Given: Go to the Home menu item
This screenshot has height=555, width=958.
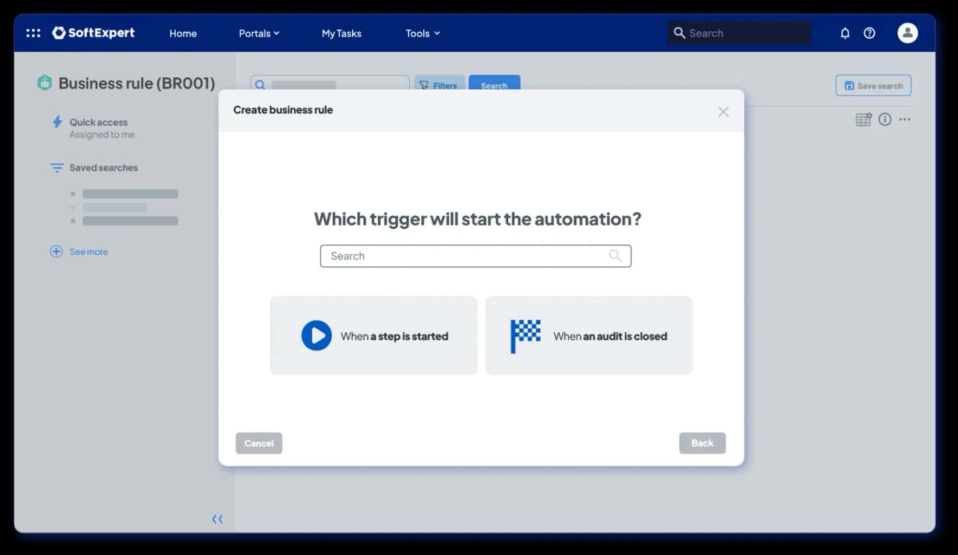Looking at the screenshot, I should [x=183, y=33].
